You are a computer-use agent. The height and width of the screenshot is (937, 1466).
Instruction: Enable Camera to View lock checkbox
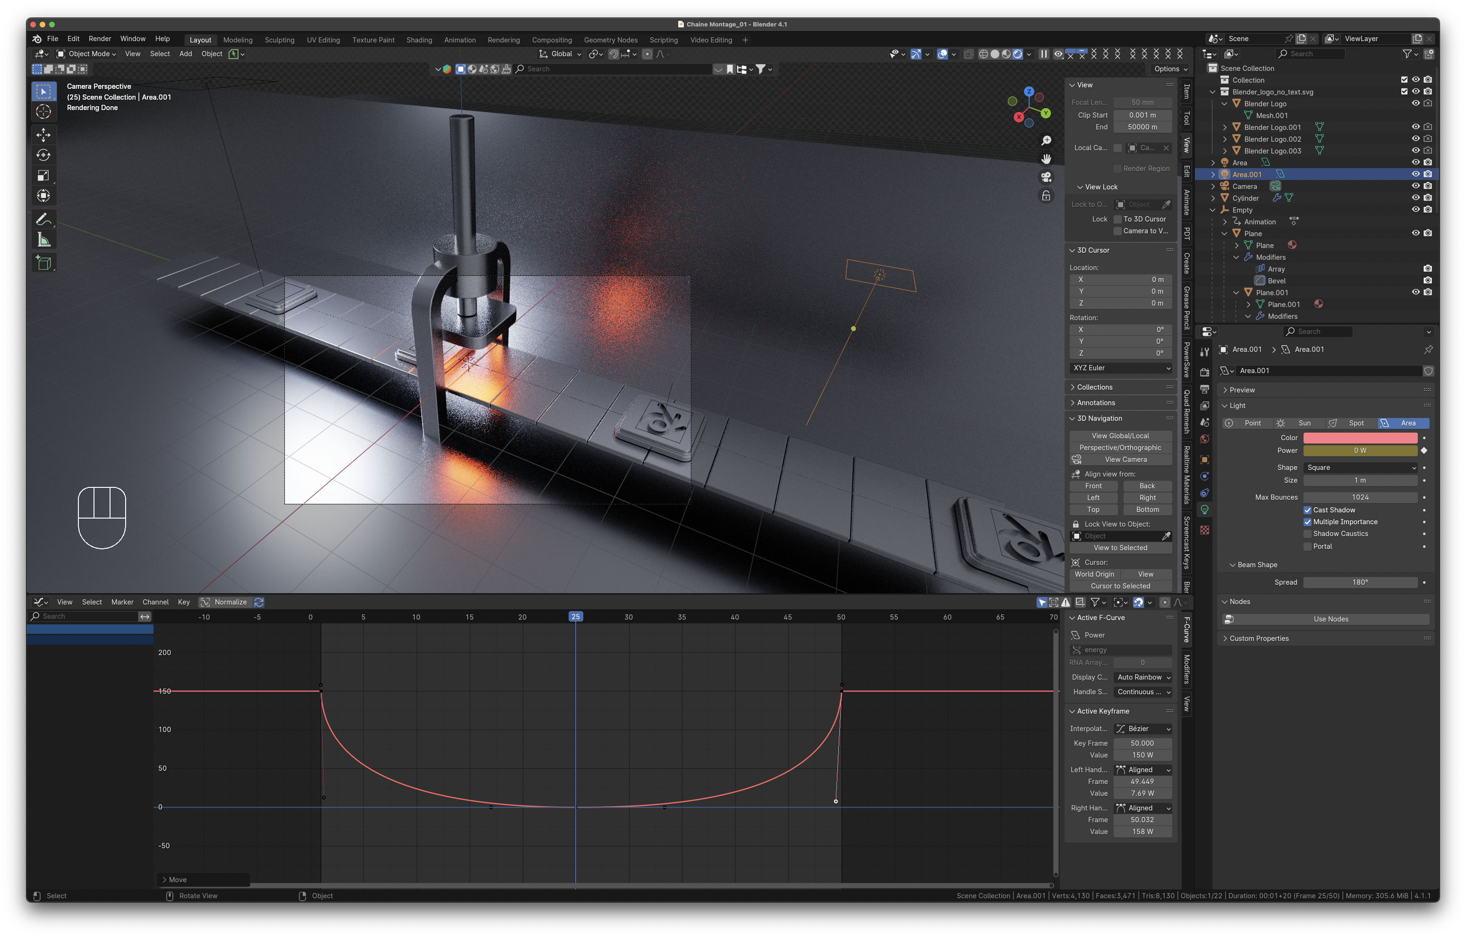1117,231
